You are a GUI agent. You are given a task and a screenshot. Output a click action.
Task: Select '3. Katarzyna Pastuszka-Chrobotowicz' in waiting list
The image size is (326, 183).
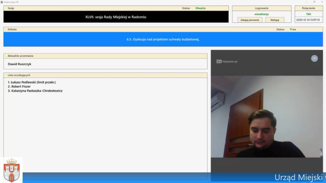[35, 91]
